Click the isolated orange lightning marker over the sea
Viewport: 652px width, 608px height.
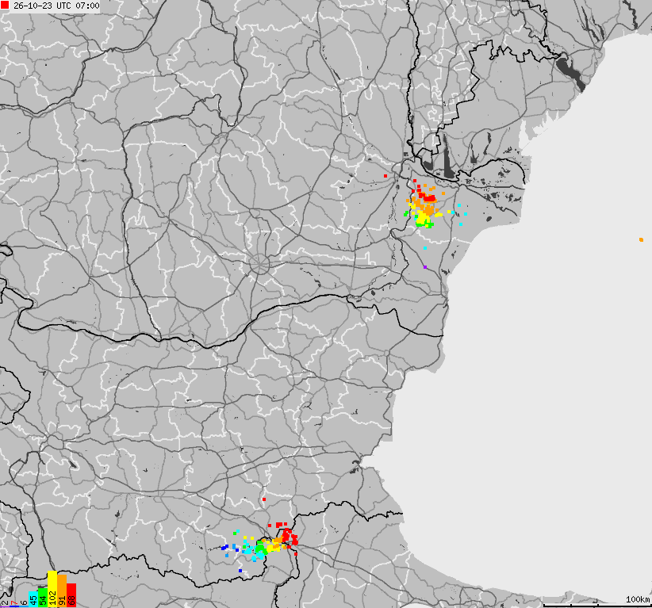tap(641, 240)
